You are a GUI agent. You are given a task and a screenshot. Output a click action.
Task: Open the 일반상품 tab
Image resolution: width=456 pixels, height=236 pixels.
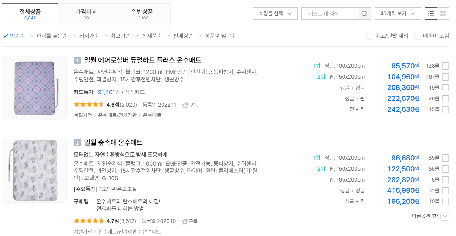coord(142,13)
